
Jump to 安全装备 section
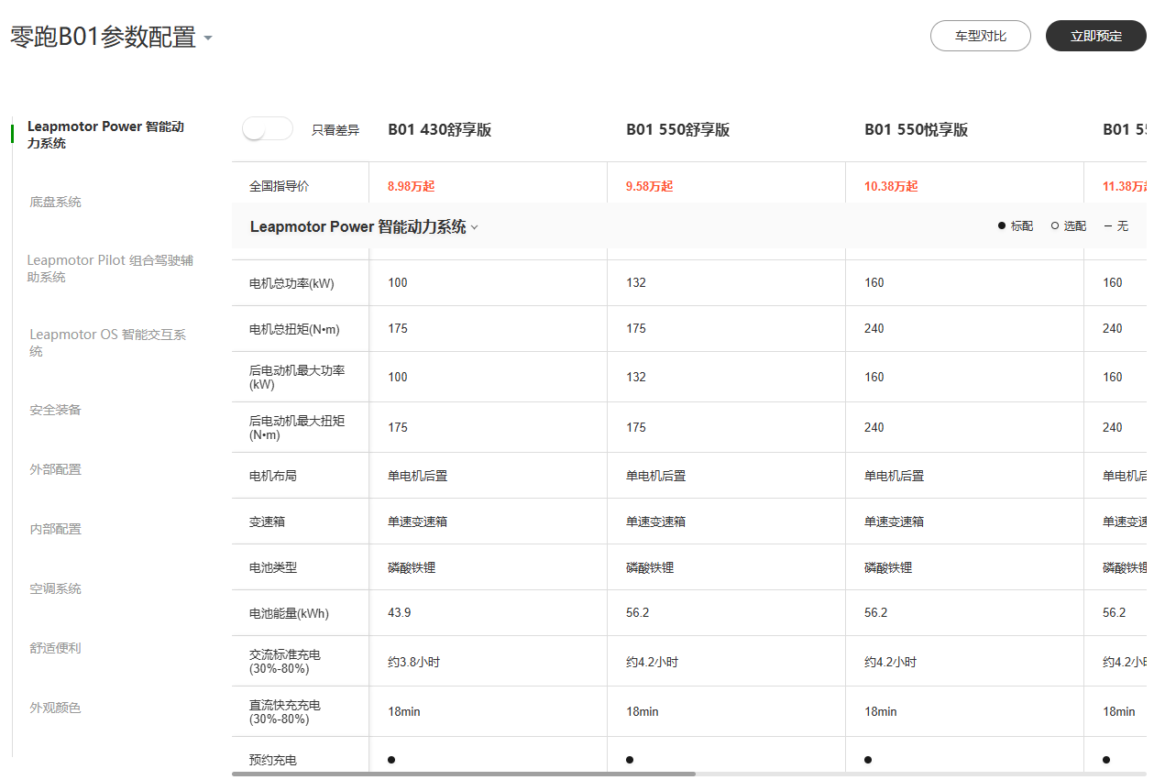[x=55, y=410]
